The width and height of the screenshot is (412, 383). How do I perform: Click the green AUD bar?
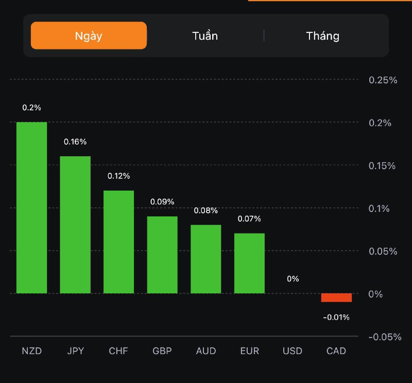[206, 259]
